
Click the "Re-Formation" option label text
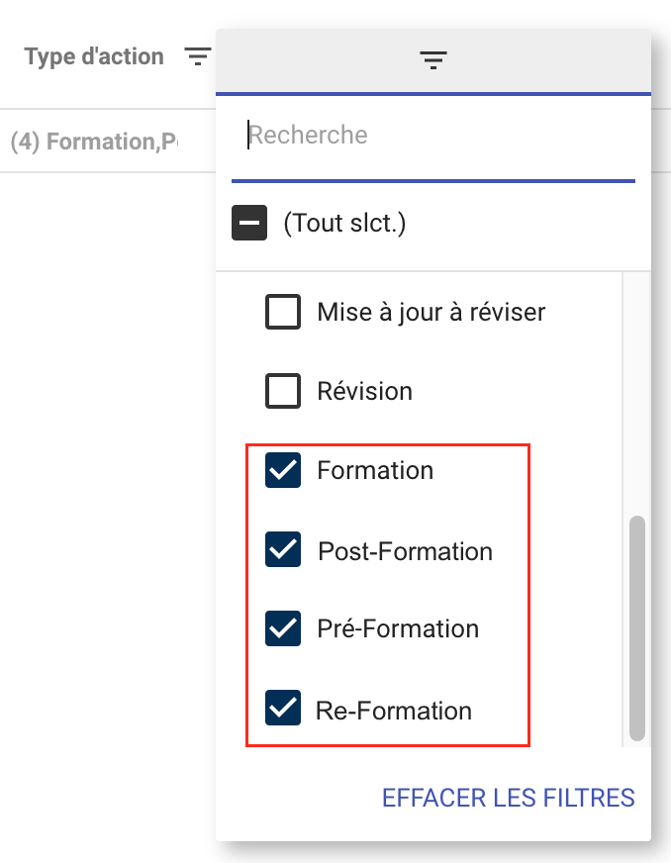(x=394, y=711)
